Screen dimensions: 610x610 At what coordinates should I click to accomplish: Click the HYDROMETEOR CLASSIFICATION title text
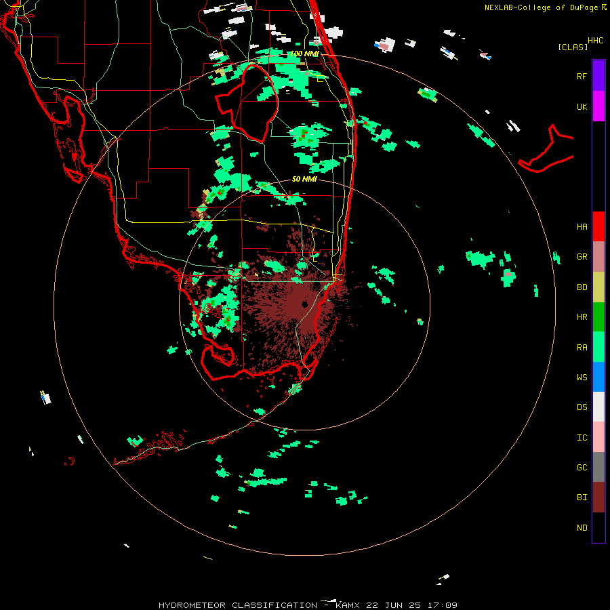(x=238, y=605)
